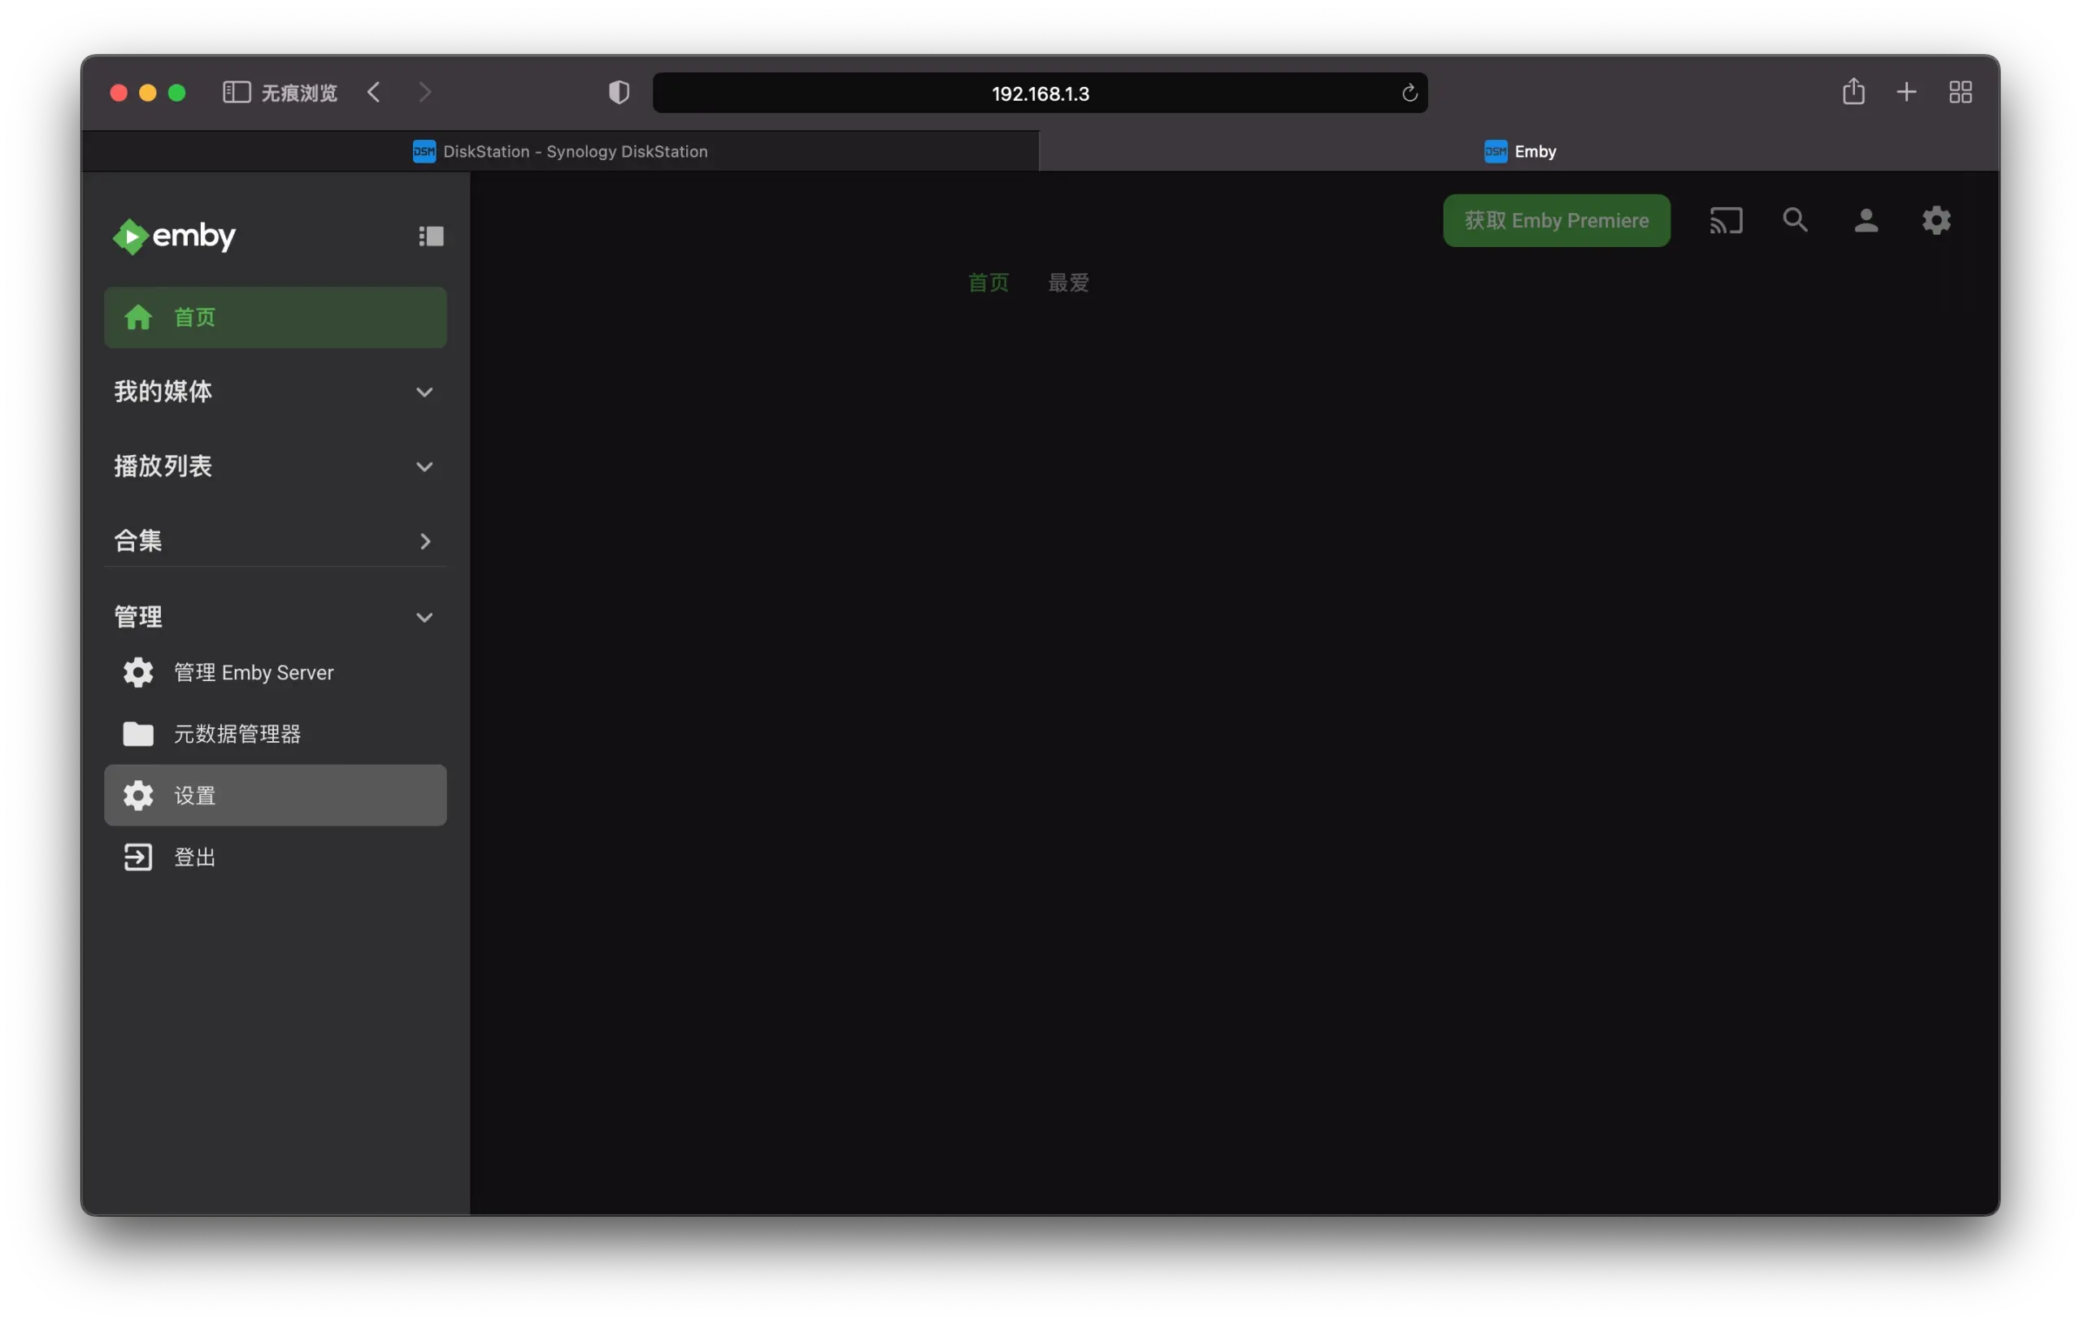The image size is (2081, 1323).
Task: Show Safari tab overview grid
Action: coord(1961,93)
